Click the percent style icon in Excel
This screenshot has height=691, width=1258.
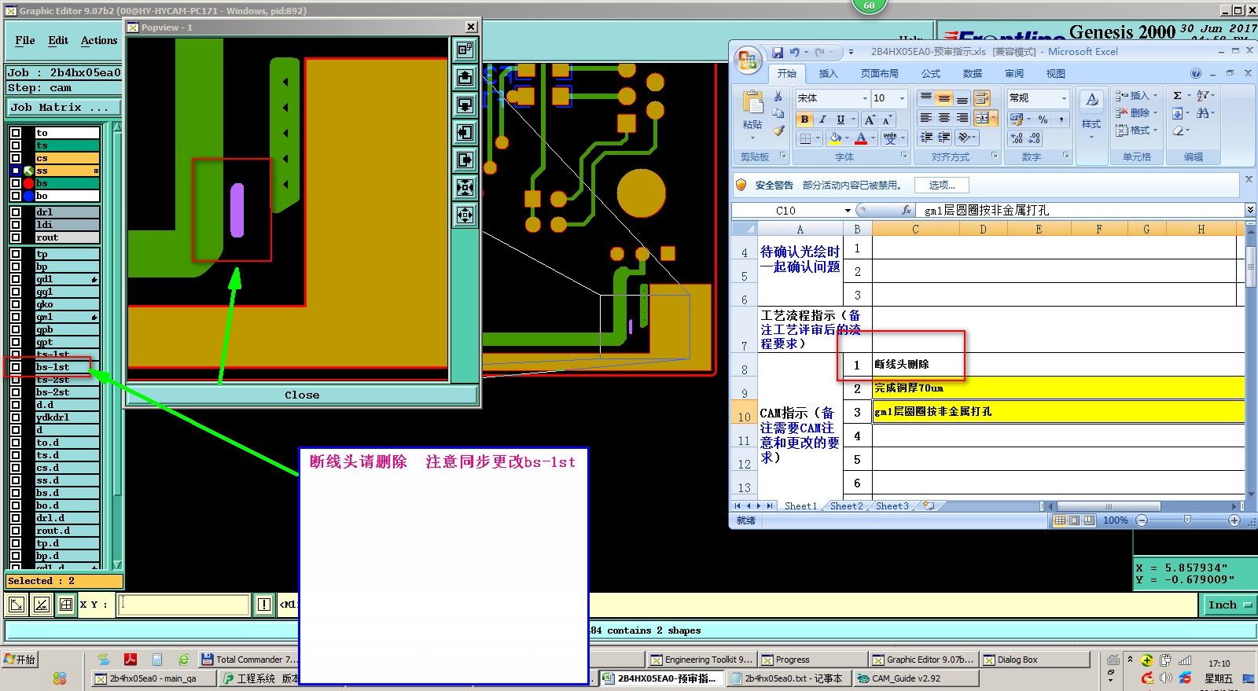pos(1043,119)
